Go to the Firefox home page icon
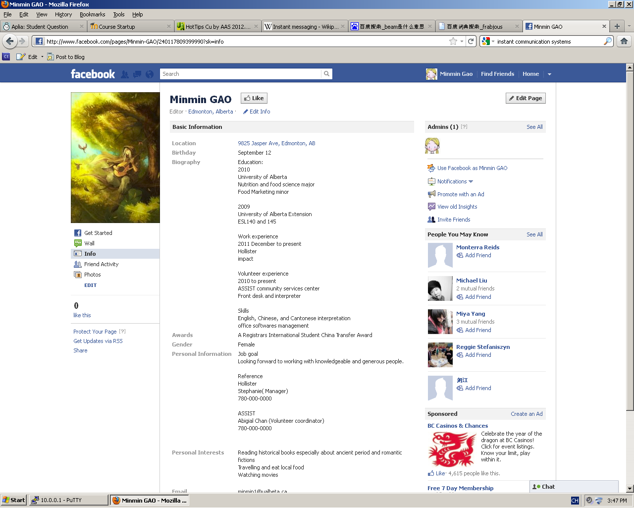The image size is (634, 510). point(624,41)
